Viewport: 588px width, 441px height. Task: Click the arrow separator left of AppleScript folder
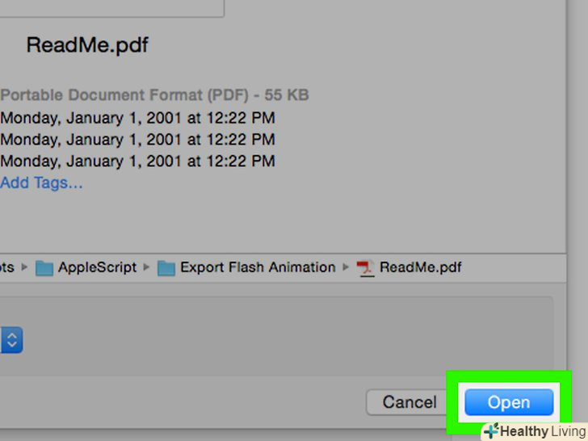point(25,267)
